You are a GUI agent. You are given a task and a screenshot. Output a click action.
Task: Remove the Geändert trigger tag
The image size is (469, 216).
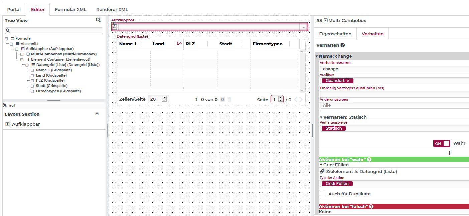[348, 81]
